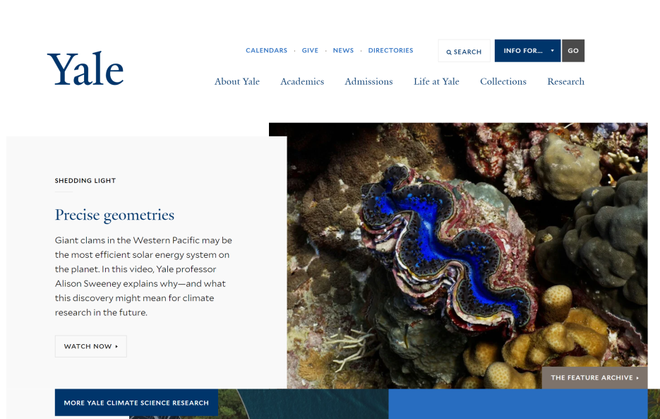This screenshot has height=419, width=660.
Task: Click the GO button
Action: 573,51
